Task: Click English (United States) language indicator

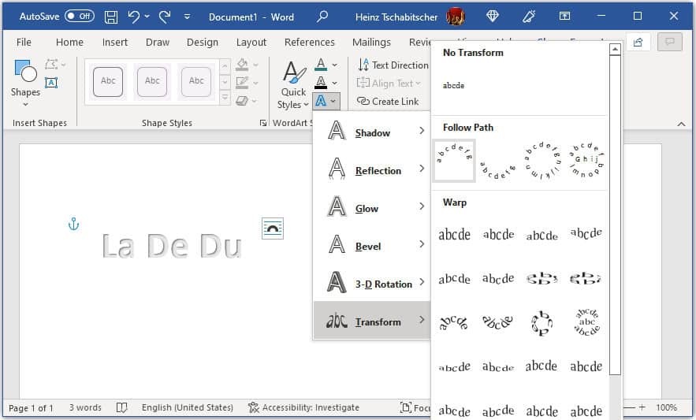Action: [x=188, y=407]
